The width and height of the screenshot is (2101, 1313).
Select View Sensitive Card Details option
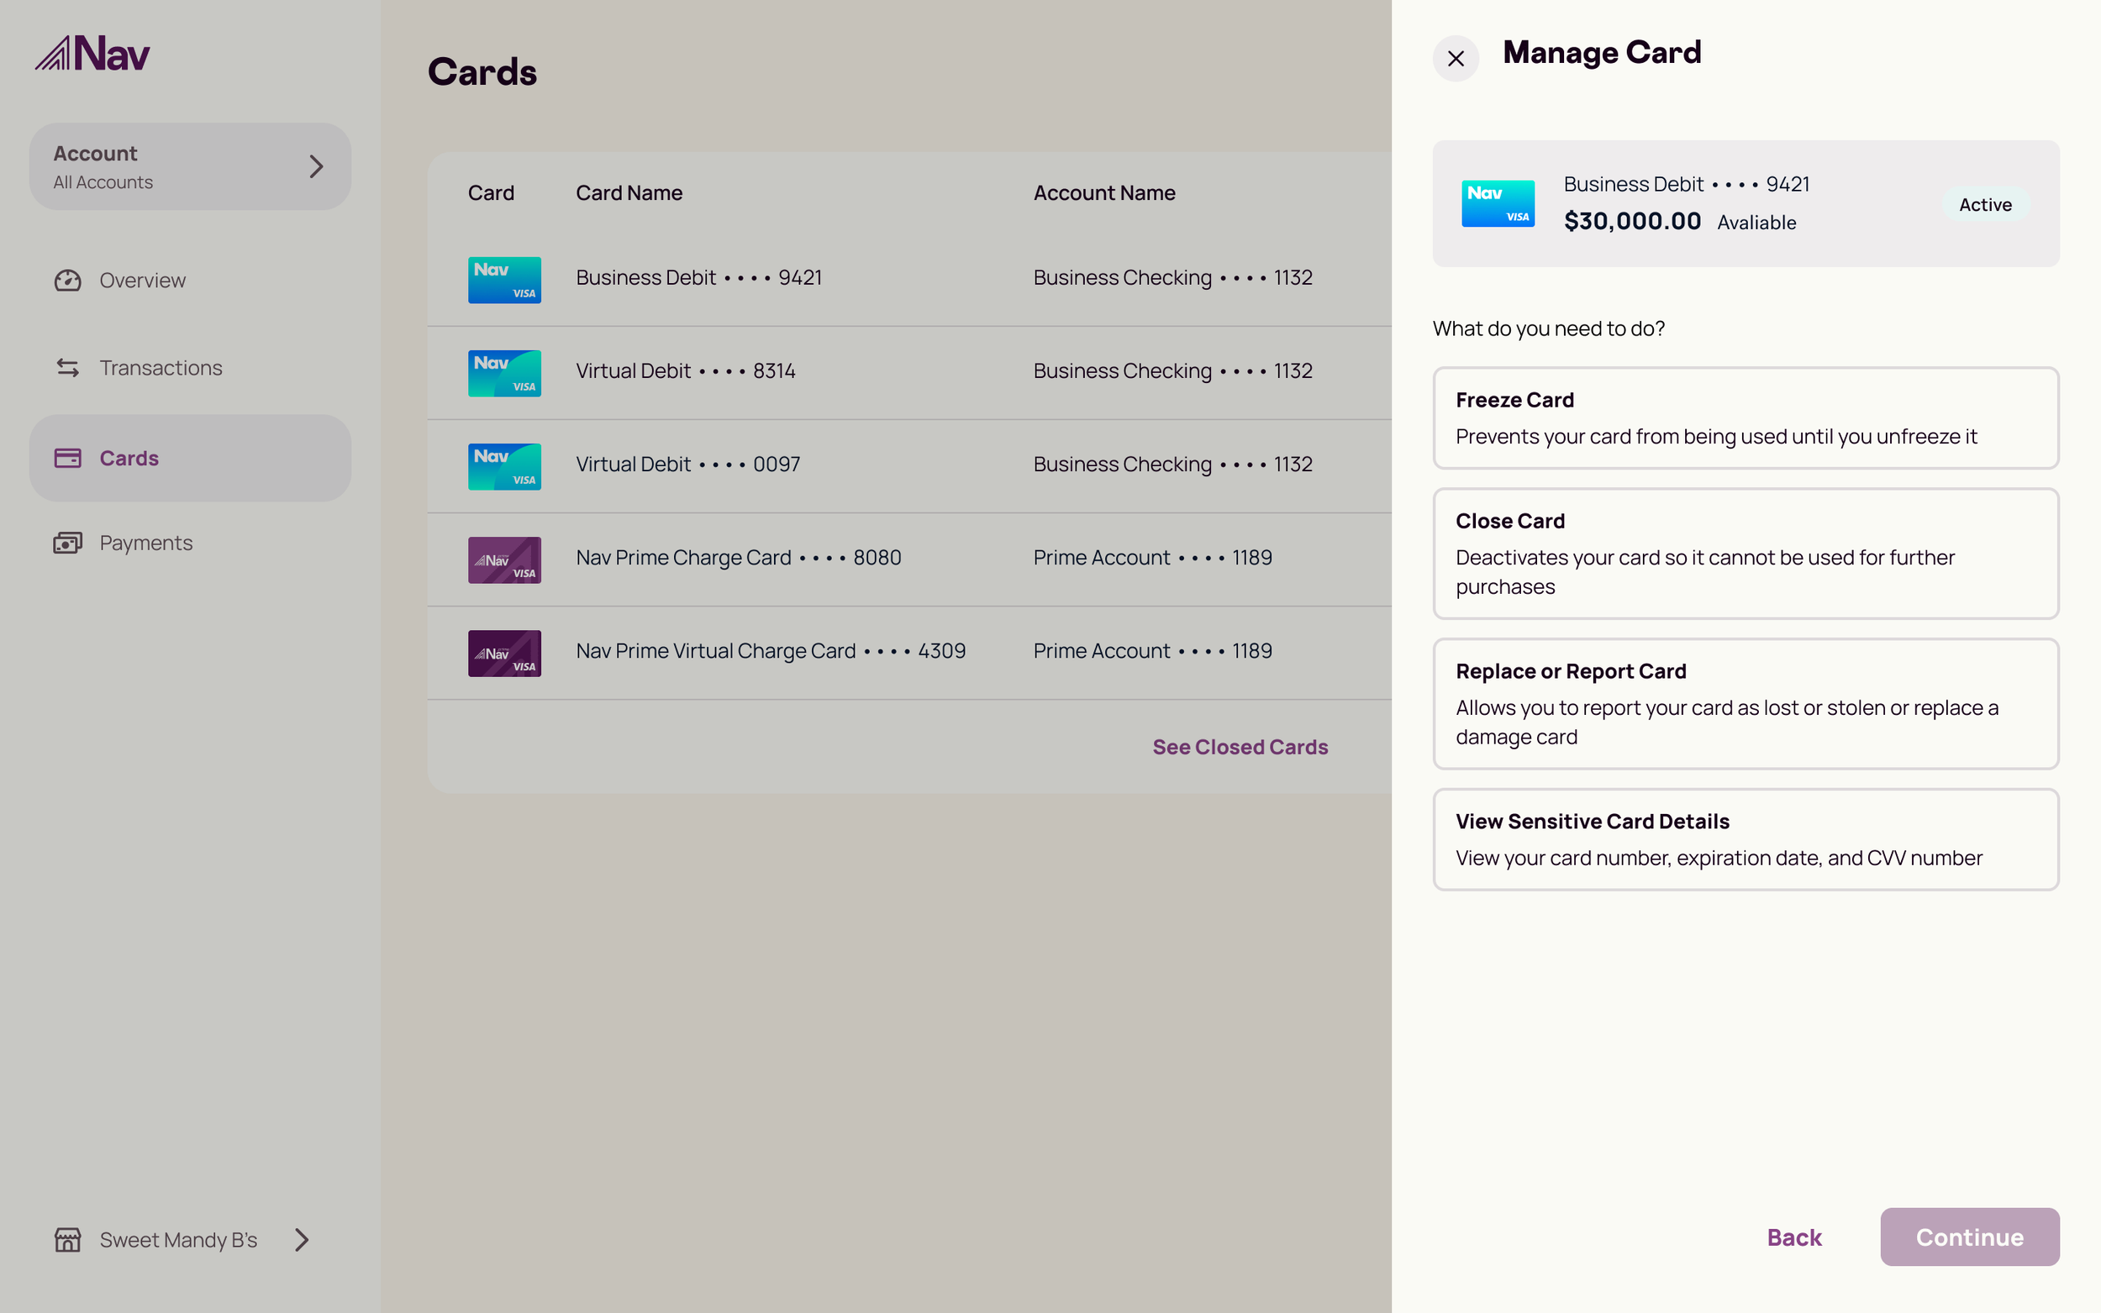coord(1745,839)
